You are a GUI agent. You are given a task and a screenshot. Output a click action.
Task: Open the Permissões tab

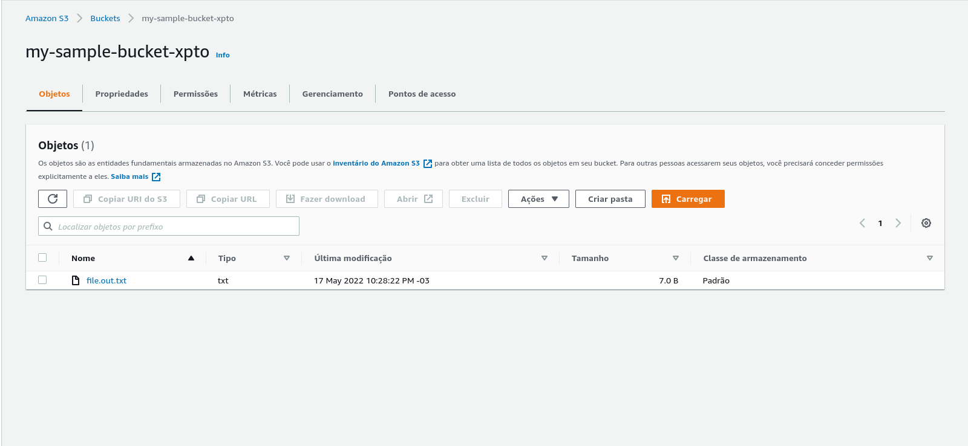[x=195, y=94]
